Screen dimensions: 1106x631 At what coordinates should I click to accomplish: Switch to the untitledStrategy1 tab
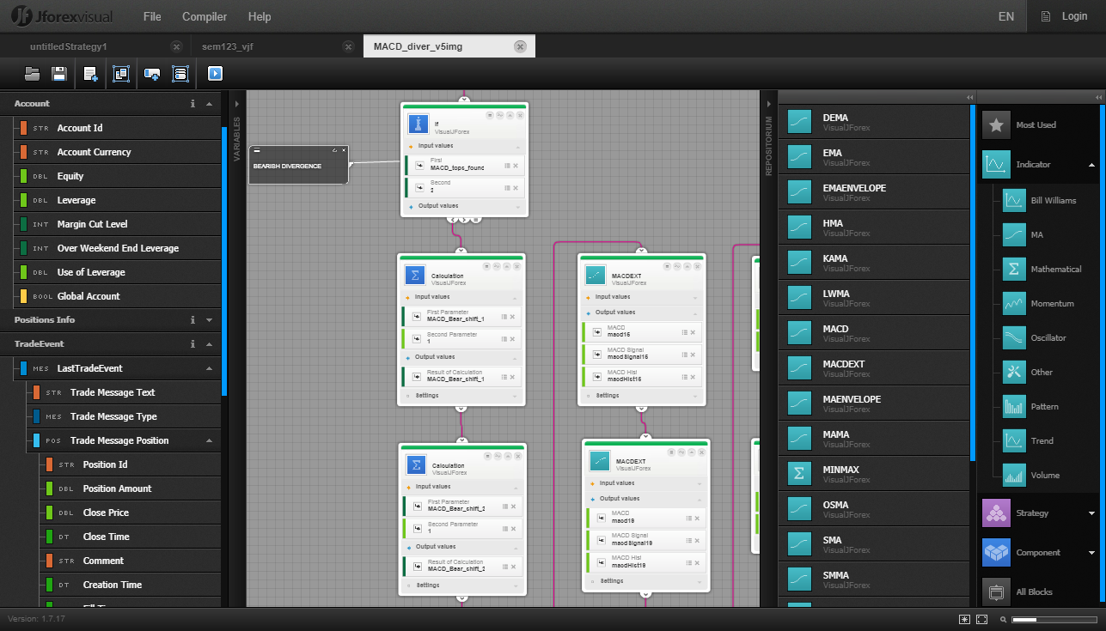69,46
